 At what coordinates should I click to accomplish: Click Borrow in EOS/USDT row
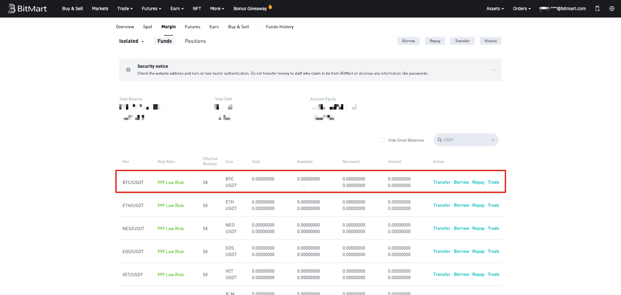click(461, 251)
